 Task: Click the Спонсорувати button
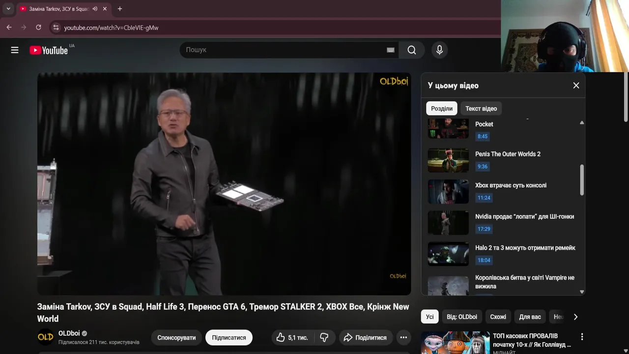(x=176, y=338)
